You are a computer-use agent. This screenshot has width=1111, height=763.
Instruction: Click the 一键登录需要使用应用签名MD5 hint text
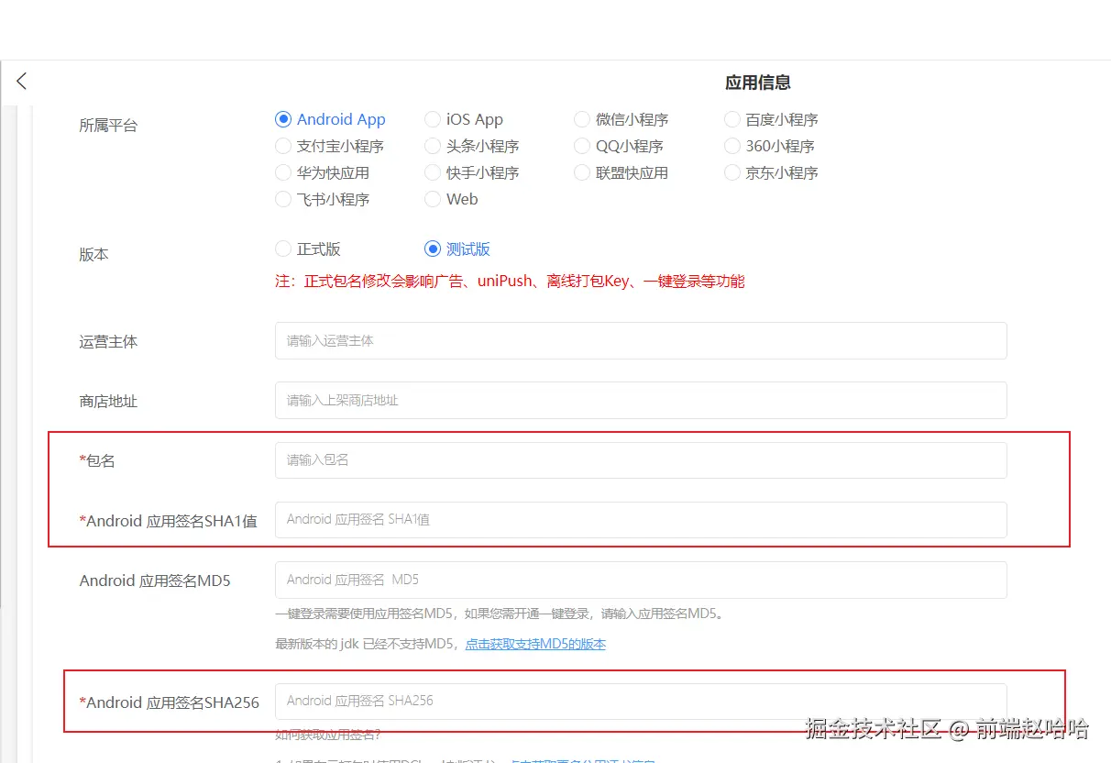click(x=500, y=614)
